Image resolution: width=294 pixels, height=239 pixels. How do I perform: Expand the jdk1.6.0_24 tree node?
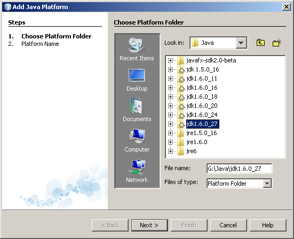point(170,115)
